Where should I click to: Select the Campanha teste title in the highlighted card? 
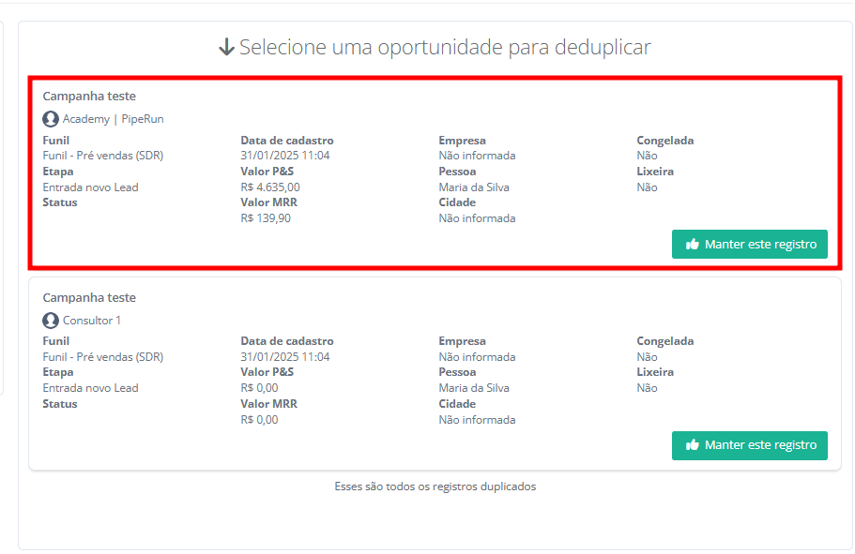click(x=89, y=97)
